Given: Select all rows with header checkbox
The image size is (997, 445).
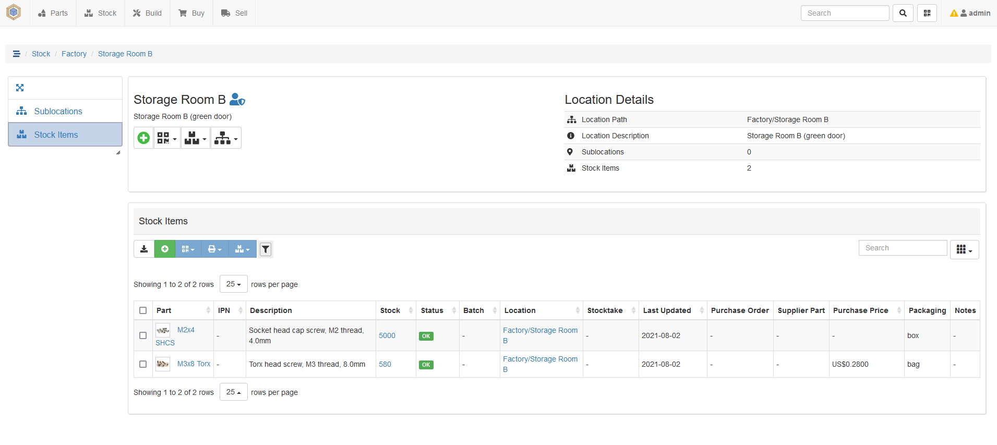Looking at the screenshot, I should click(143, 310).
